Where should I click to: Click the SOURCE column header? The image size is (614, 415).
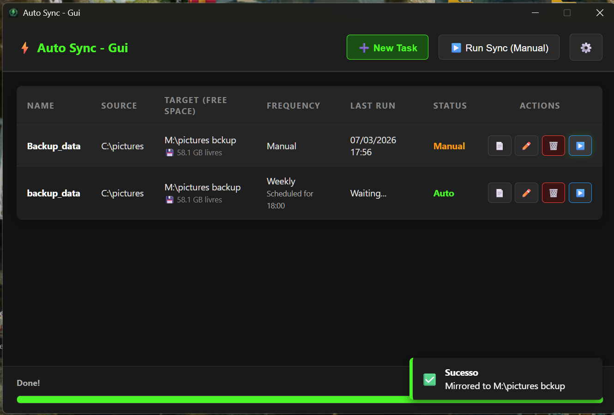click(x=119, y=106)
